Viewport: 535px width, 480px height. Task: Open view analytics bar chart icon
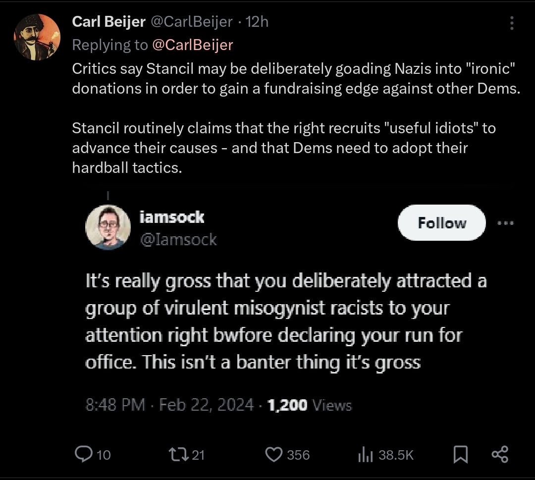pos(366,455)
